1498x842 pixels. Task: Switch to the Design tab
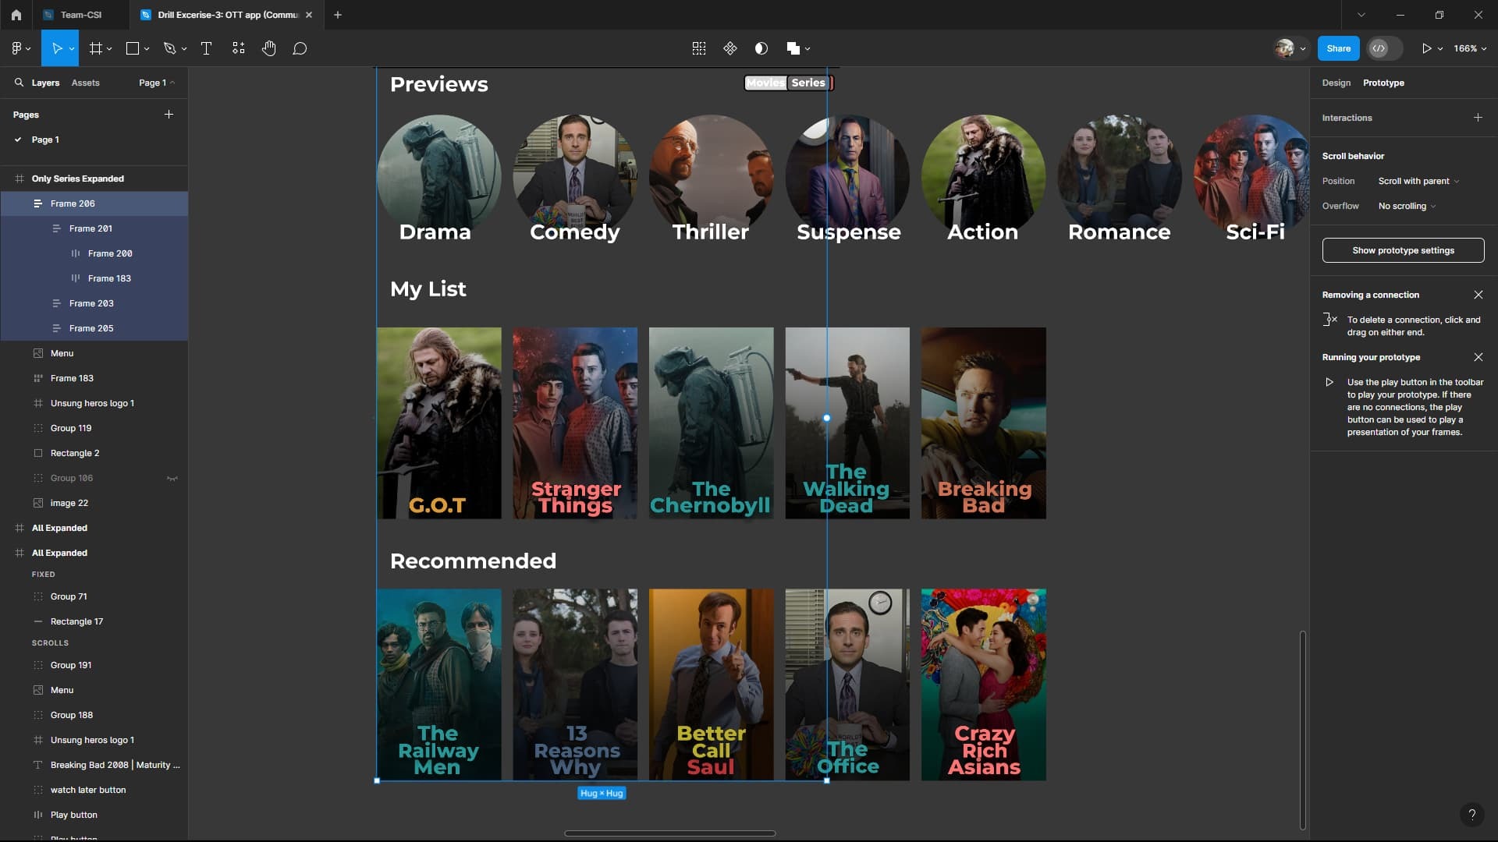(x=1336, y=83)
